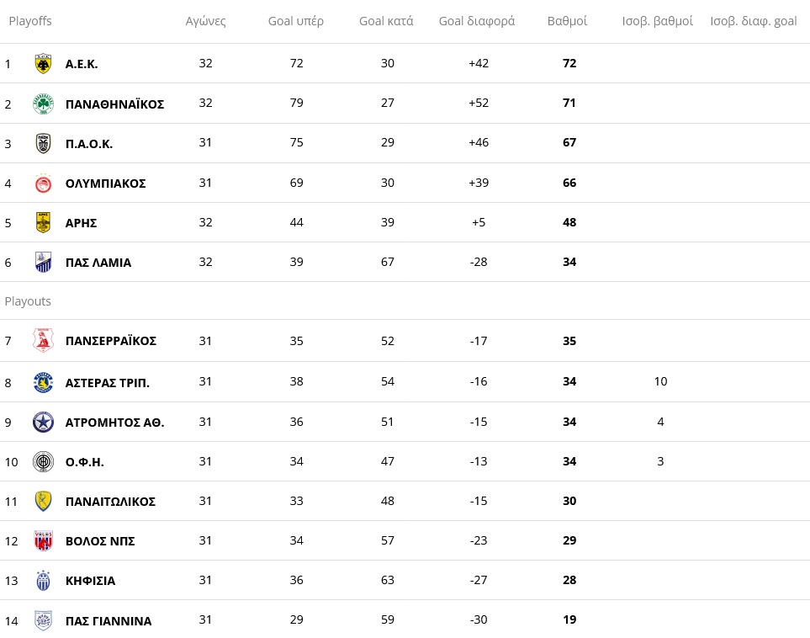Viewport: 810px width, 638px height.
Task: Click the Ολυμπιακός red crest icon
Action: click(43, 183)
